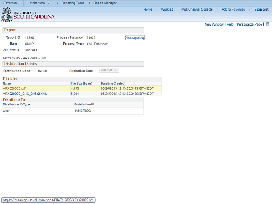Click the File List section heading
Viewport: 272px width, 204px height.
pos(10,79)
